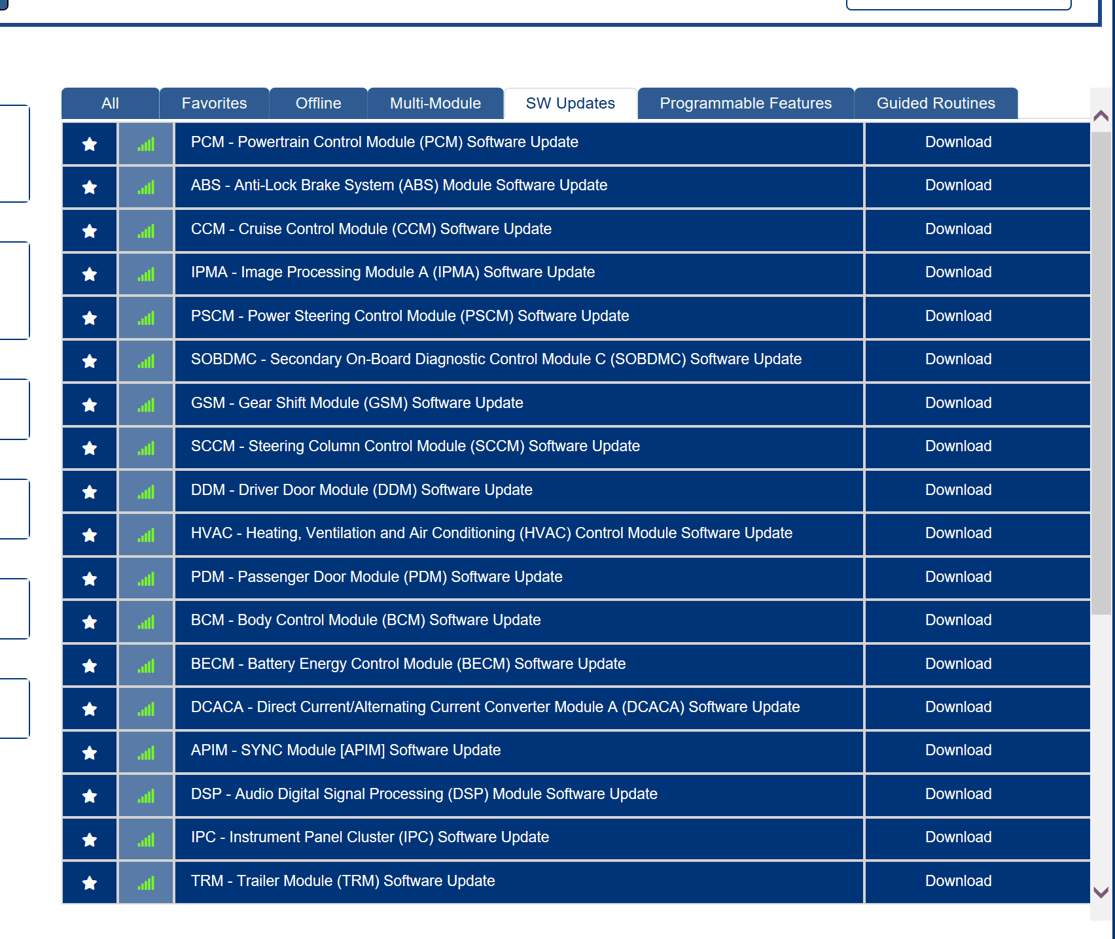Screen dimensions: 1115x939
Task: Click the star icon for TRM Trailer Module
Action: [x=90, y=883]
